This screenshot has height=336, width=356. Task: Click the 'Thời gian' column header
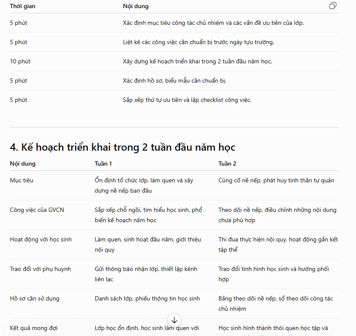coord(22,6)
